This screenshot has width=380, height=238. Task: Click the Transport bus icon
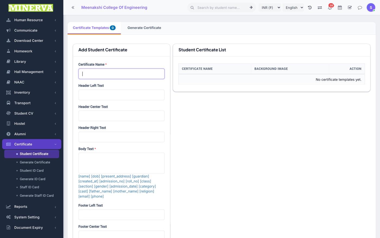click(x=8, y=103)
